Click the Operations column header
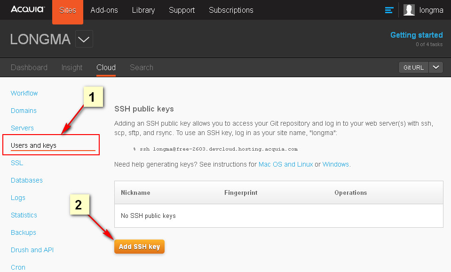Image resolution: width=451 pixels, height=272 pixels. (x=351, y=193)
